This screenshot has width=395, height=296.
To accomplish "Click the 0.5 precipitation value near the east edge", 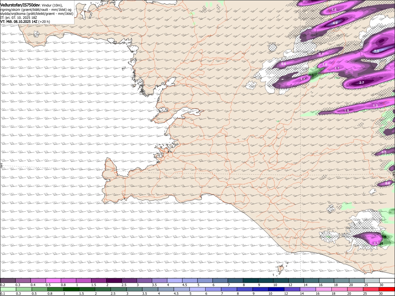I will pyautogui.click(x=384, y=152).
